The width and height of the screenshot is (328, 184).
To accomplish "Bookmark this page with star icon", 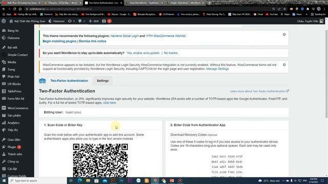I will point(284,9).
